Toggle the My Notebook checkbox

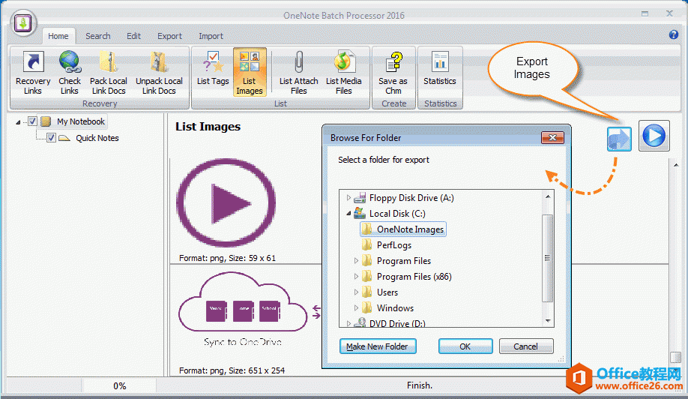click(32, 121)
